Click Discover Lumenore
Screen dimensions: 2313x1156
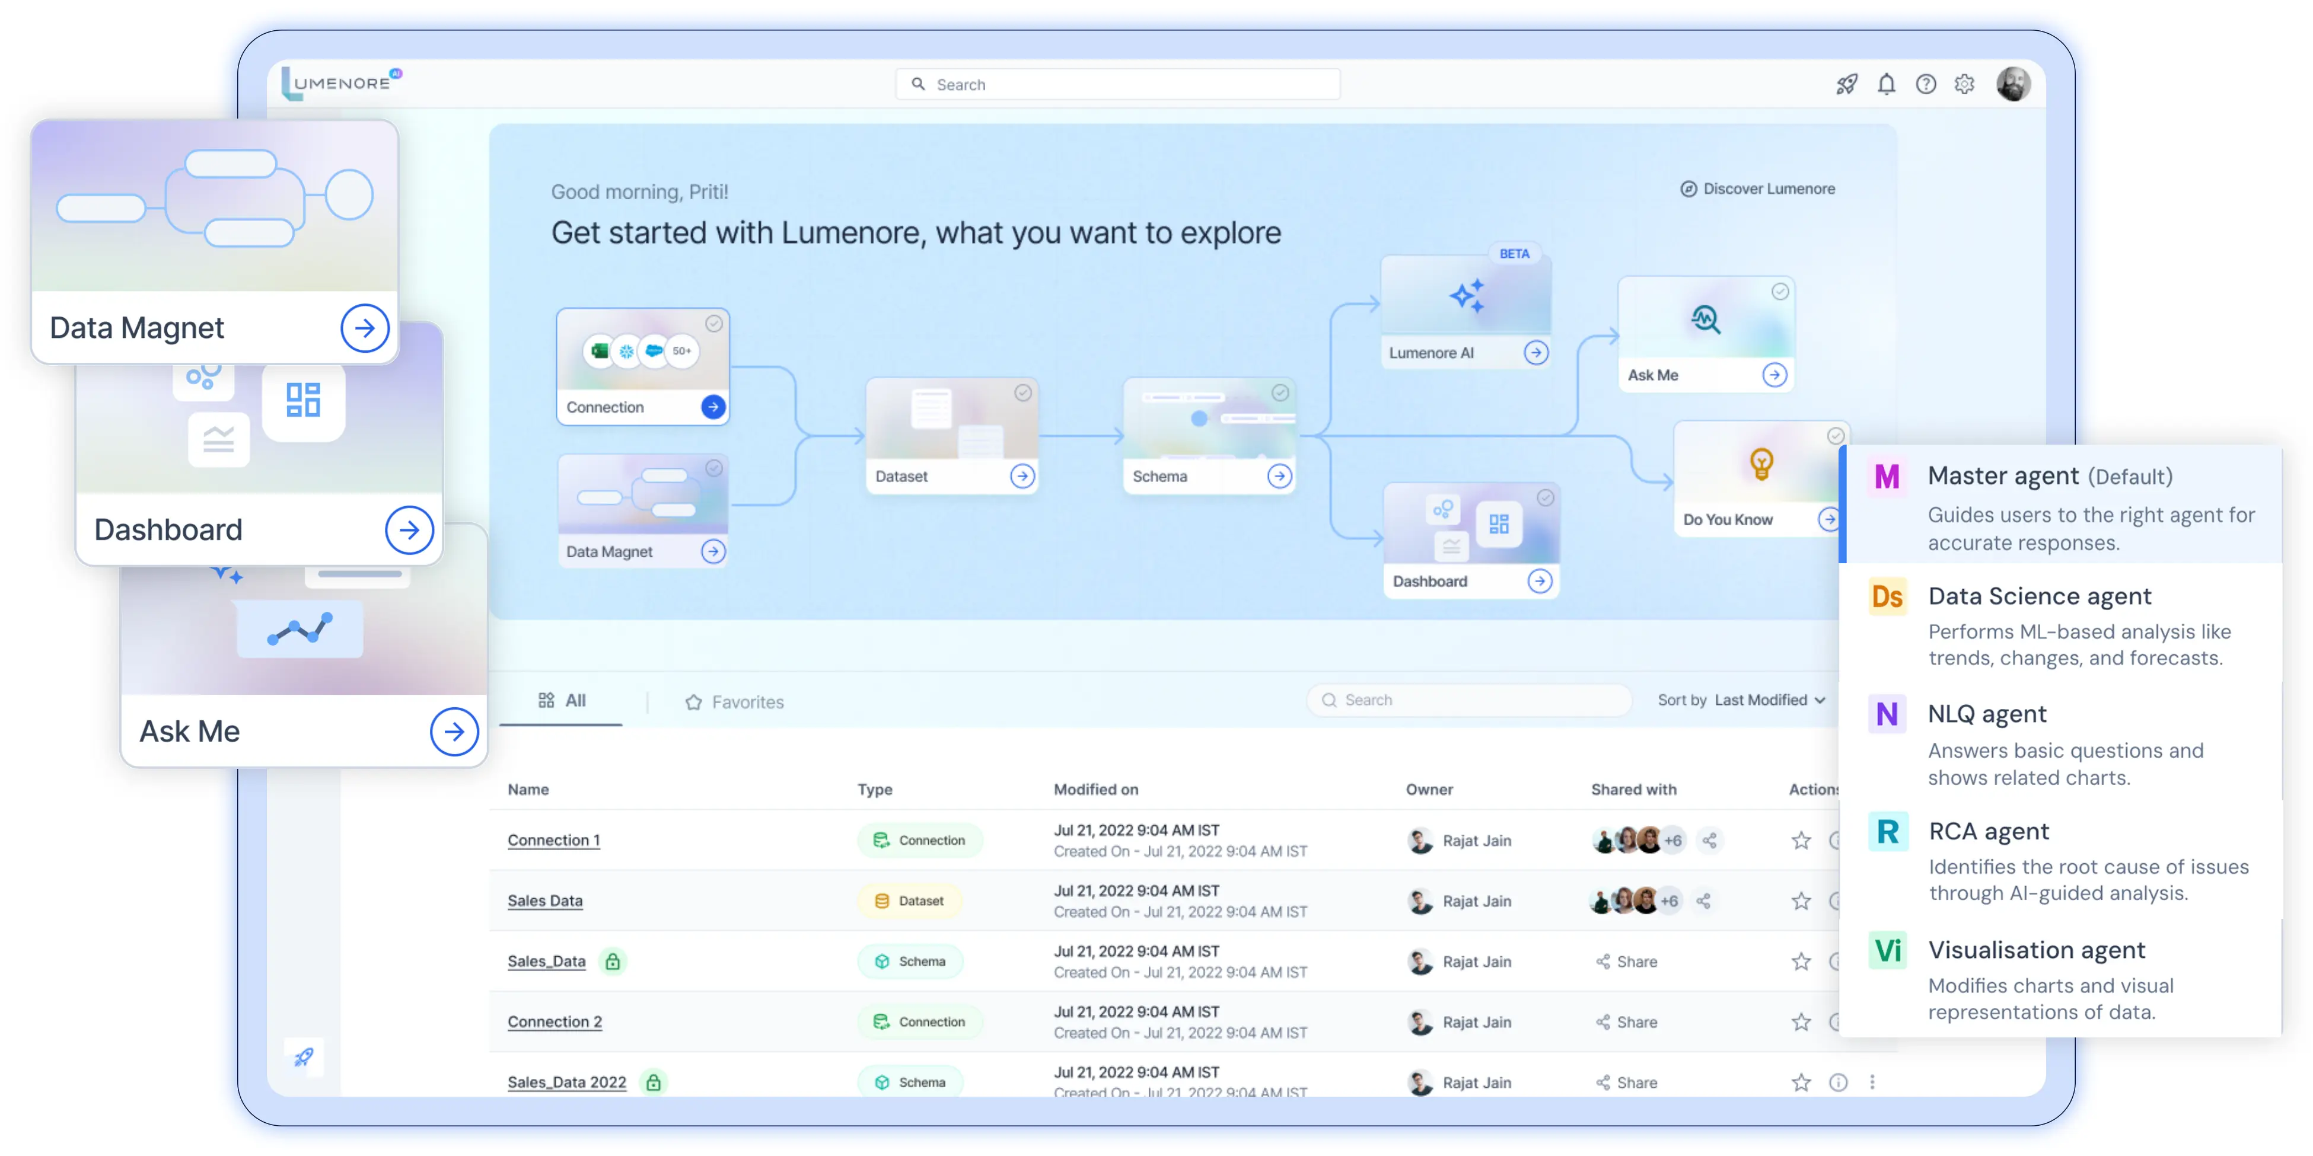click(x=1757, y=189)
